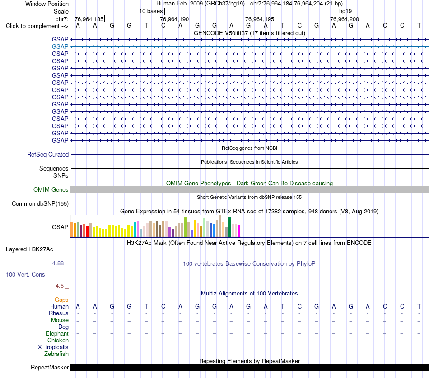The width and height of the screenshot is (429, 378).
Task: Open GENCODE V50lift37 track title
Action: tap(249, 33)
